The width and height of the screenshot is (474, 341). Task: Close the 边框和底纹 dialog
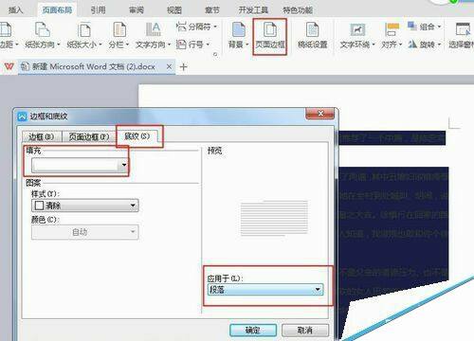coord(320,114)
